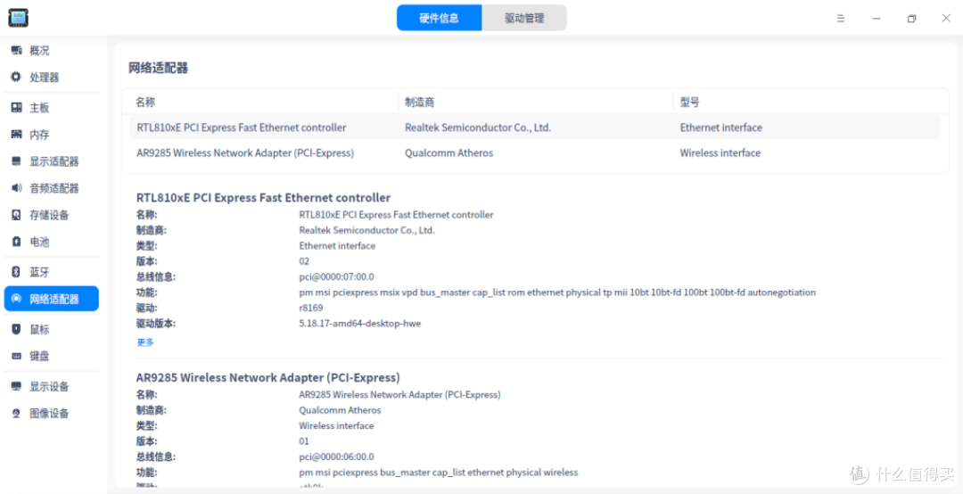Select the 显示适配器 display adapter icon

(17, 161)
